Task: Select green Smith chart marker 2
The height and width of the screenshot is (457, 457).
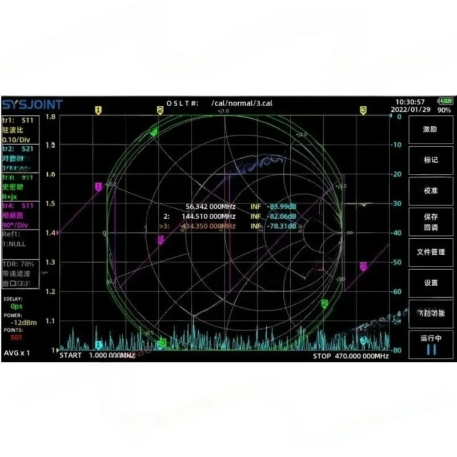Action: pos(324,304)
